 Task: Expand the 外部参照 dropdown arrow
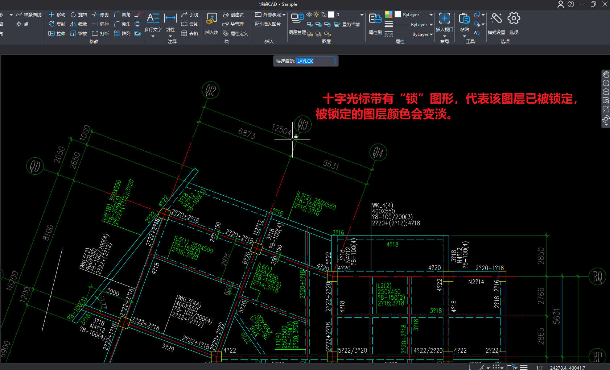click(x=284, y=15)
